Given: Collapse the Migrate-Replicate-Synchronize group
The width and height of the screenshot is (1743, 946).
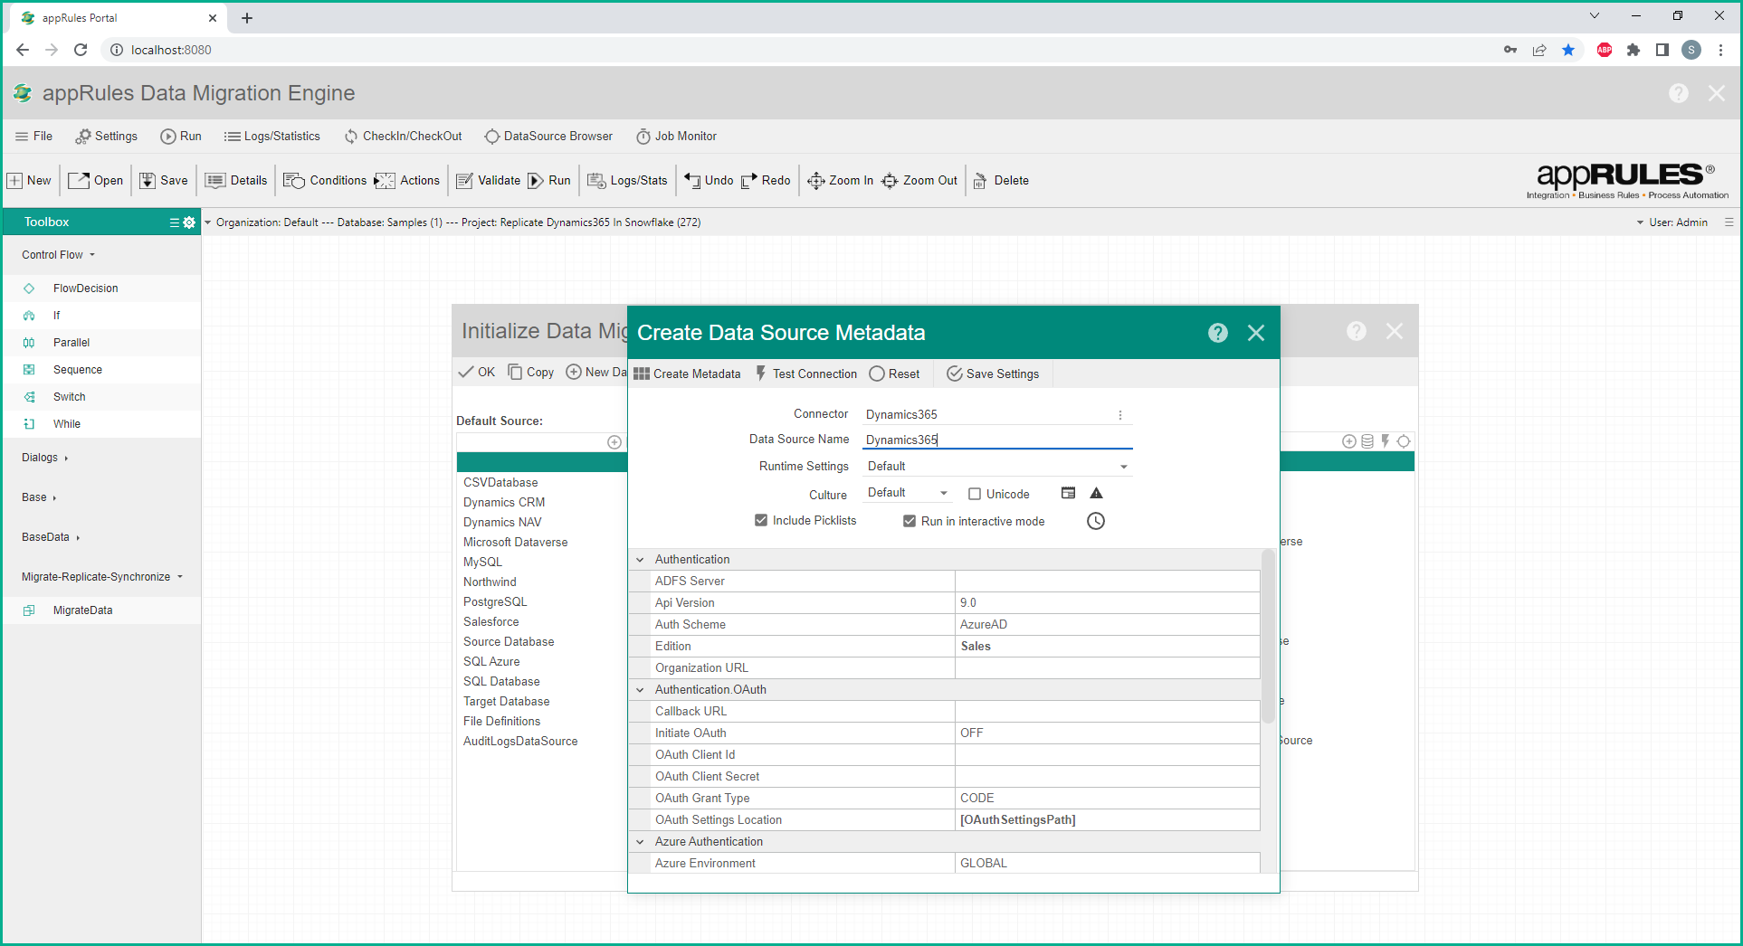Looking at the screenshot, I should point(102,577).
